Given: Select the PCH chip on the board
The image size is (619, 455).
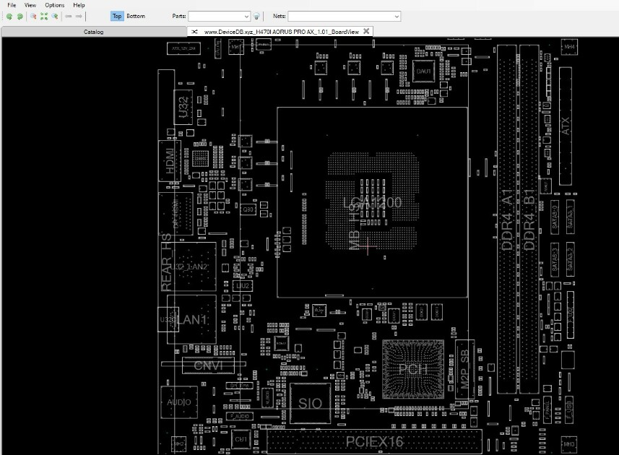Looking at the screenshot, I should [413, 369].
